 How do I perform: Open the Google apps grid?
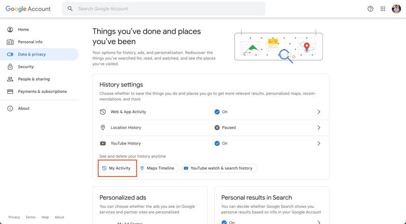click(x=383, y=9)
